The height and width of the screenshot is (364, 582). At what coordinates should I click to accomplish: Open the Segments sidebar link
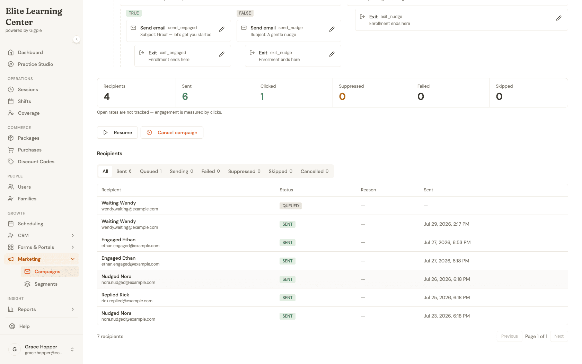(x=50, y=284)
